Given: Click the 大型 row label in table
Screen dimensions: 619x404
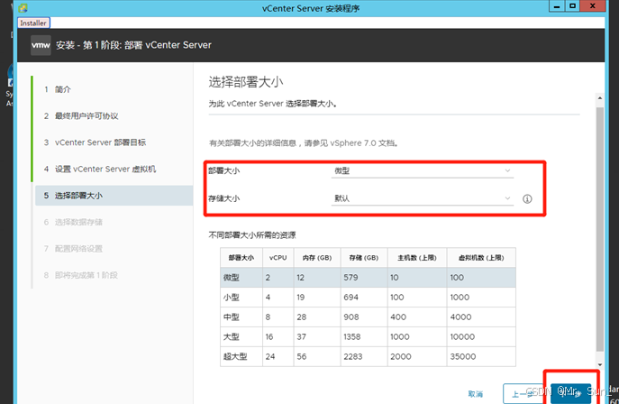Looking at the screenshot, I should pyautogui.click(x=232, y=337).
